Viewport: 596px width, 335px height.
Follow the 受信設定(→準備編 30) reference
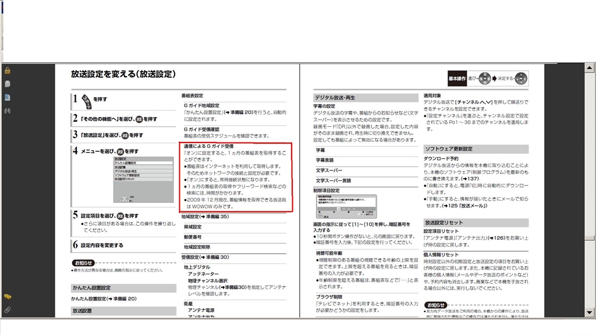pos(205,257)
